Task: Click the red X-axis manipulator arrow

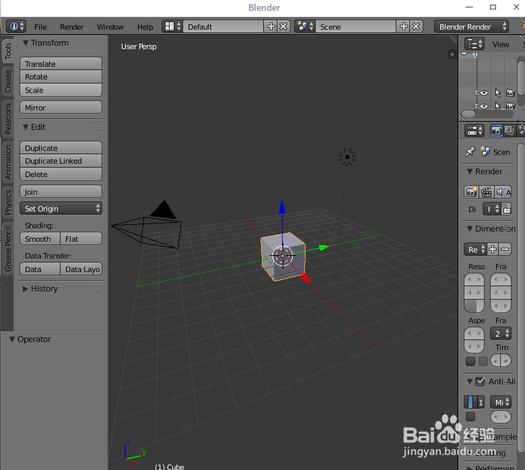Action: pos(306,278)
